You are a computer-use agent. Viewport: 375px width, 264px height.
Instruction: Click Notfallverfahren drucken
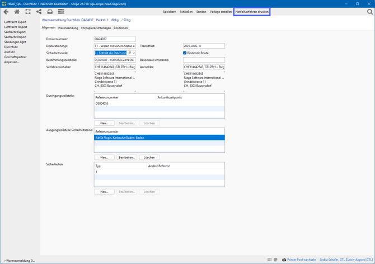tap(252, 12)
